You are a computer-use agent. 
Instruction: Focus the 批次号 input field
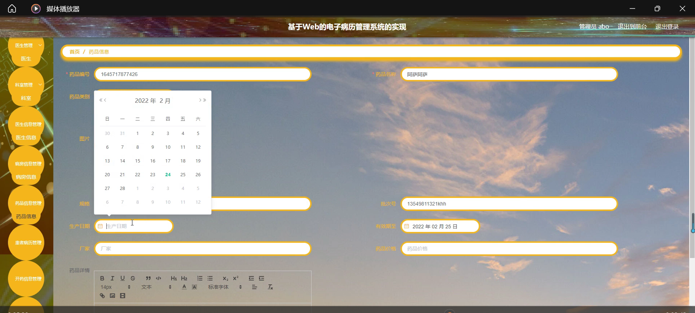pyautogui.click(x=509, y=204)
